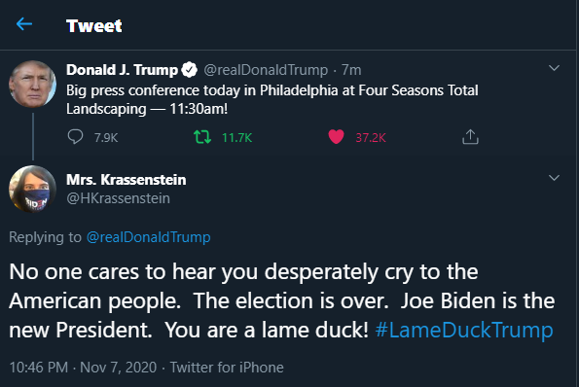Unlike the tweet via the red heart icon
579x387 pixels.
point(336,137)
